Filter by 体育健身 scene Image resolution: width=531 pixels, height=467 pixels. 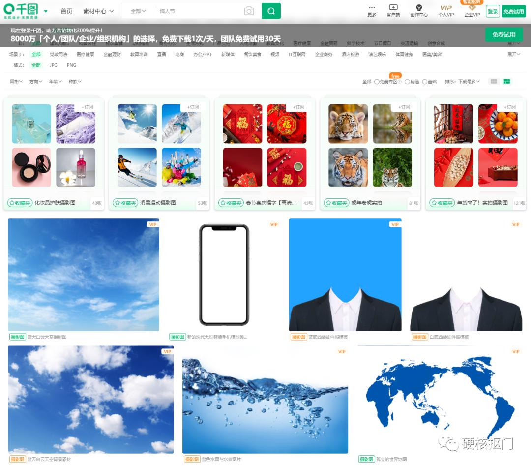[x=404, y=54]
